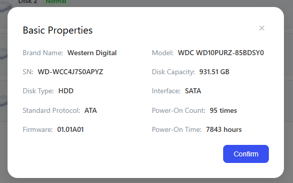This screenshot has height=183, width=293.
Task: Select standard protocol value ATA
Action: tap(90, 110)
